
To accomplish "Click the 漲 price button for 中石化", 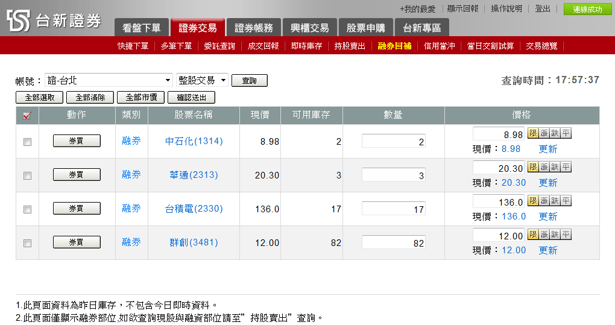I will [x=544, y=133].
